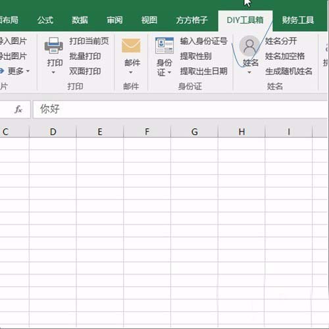Select the DIY工具箱 tab

245,20
